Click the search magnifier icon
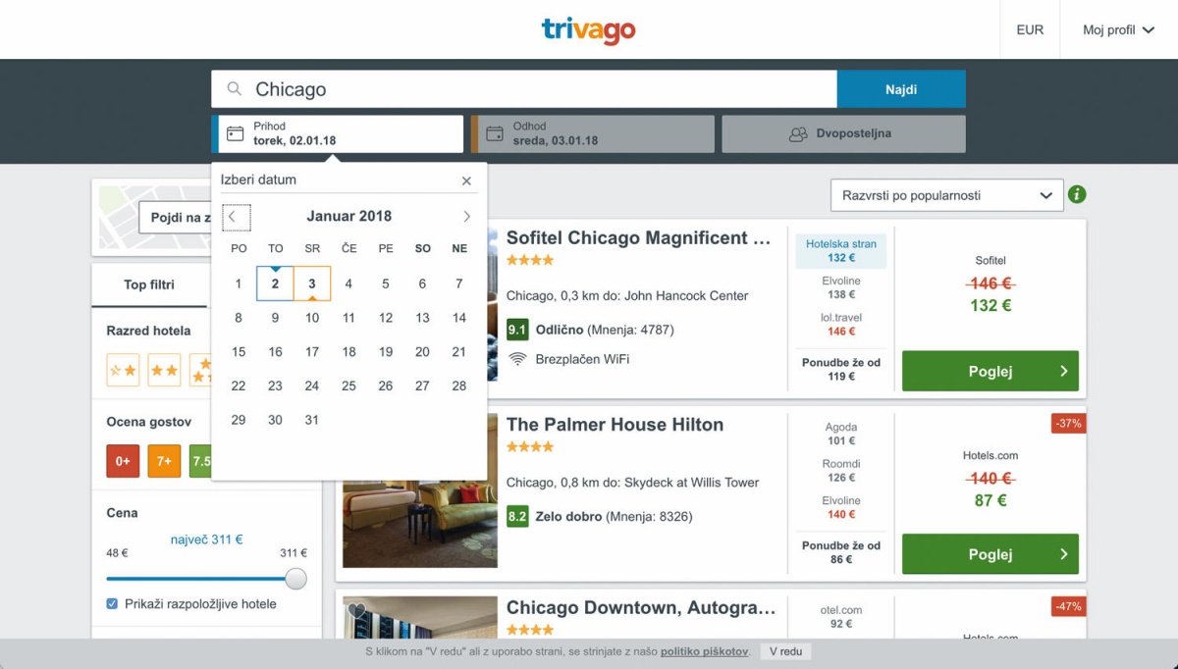Image resolution: width=1178 pixels, height=669 pixels. point(235,89)
